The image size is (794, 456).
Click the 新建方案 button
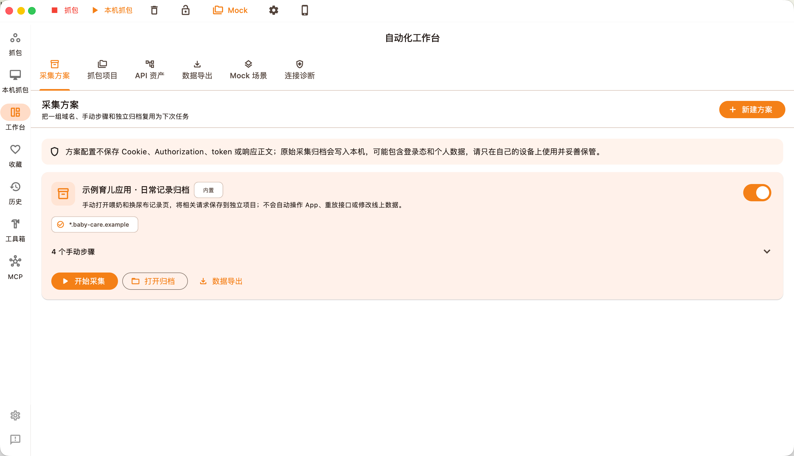752,109
